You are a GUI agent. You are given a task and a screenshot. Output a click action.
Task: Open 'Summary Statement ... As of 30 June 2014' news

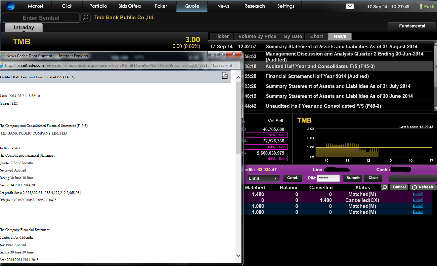(x=339, y=96)
